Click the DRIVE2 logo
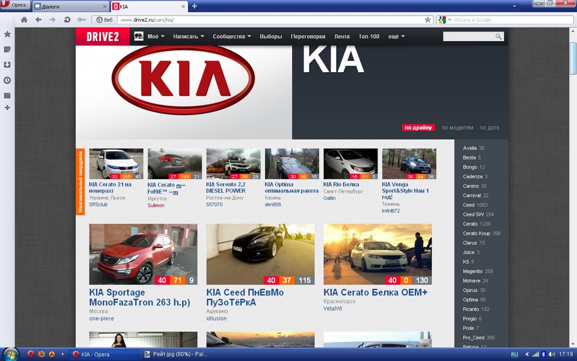This screenshot has width=577, height=361. point(103,37)
